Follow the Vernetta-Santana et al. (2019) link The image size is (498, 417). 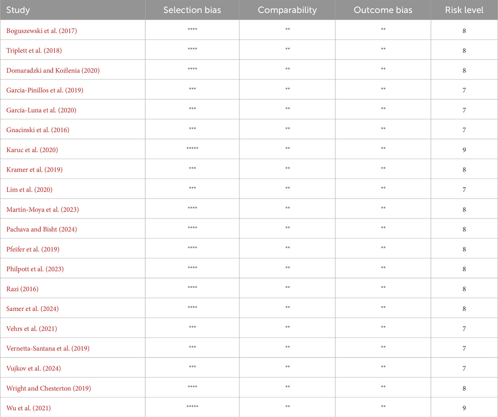(x=48, y=349)
